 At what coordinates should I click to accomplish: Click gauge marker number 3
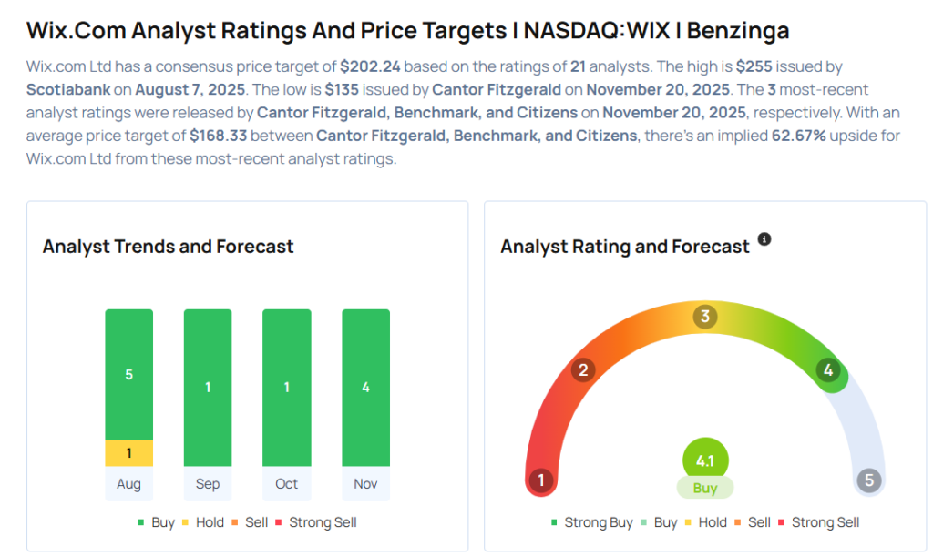tap(704, 317)
